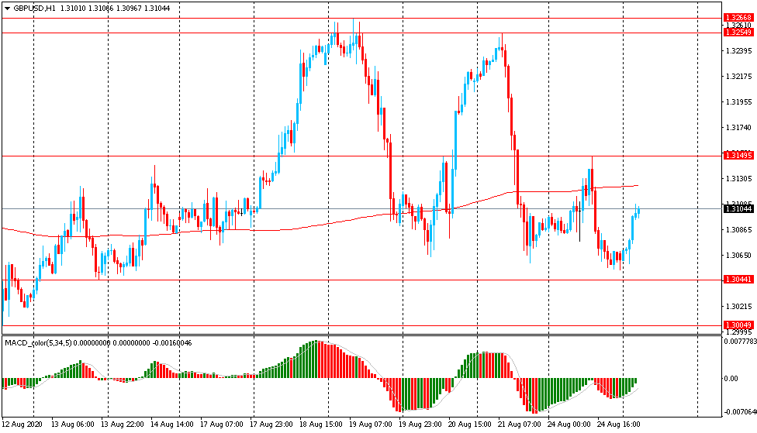This screenshot has width=757, height=433.
Task: Click the 24 Aug 00:00 time axis label
Action: 569,424
